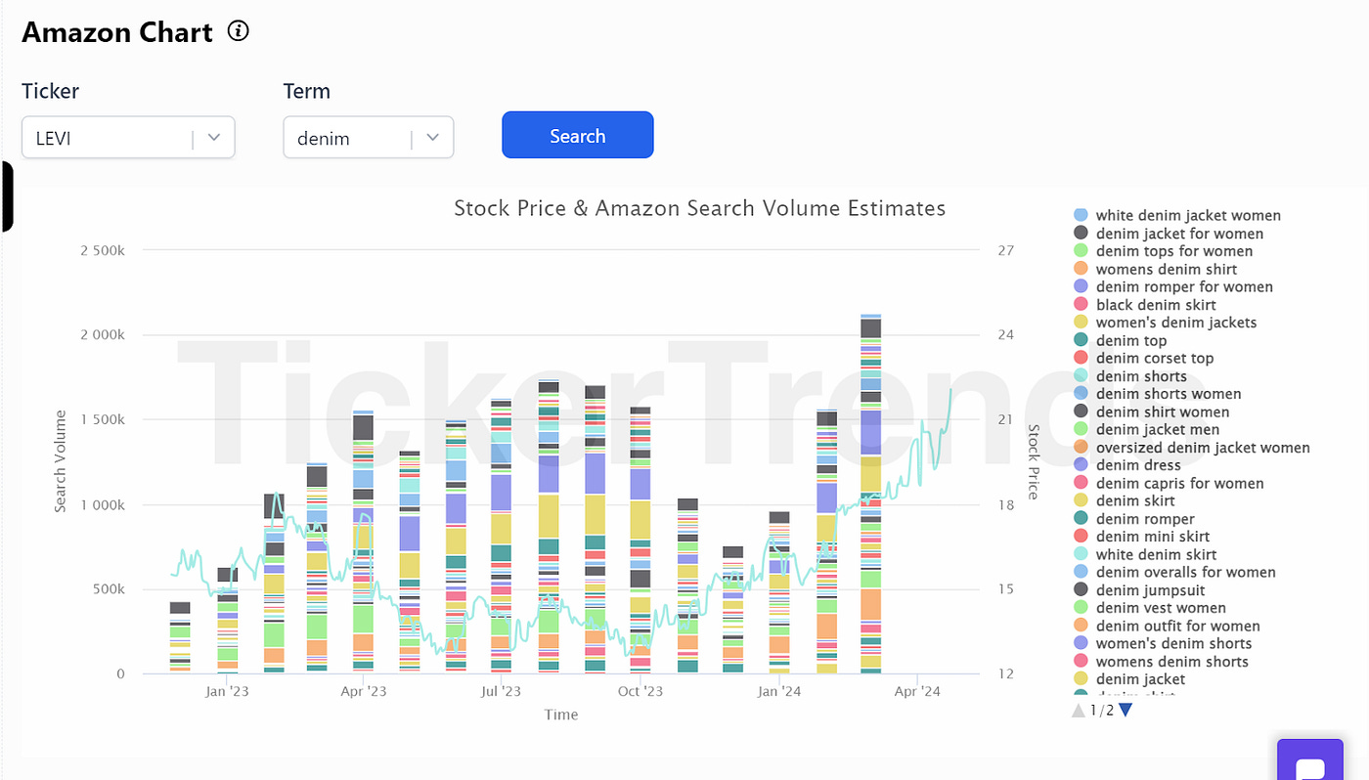Select 'oversized denim jacket women' legend text
This screenshot has width=1369, height=780.
pyautogui.click(x=1203, y=448)
